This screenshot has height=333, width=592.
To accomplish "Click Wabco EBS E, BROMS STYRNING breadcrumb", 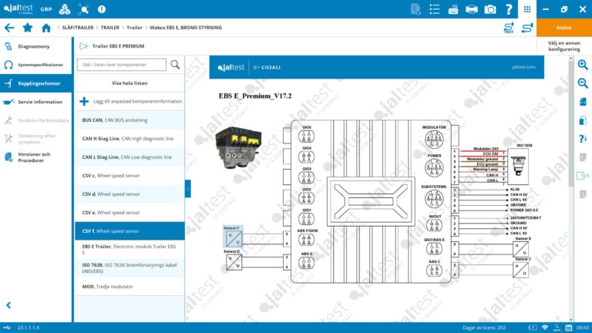I will pos(186,28).
